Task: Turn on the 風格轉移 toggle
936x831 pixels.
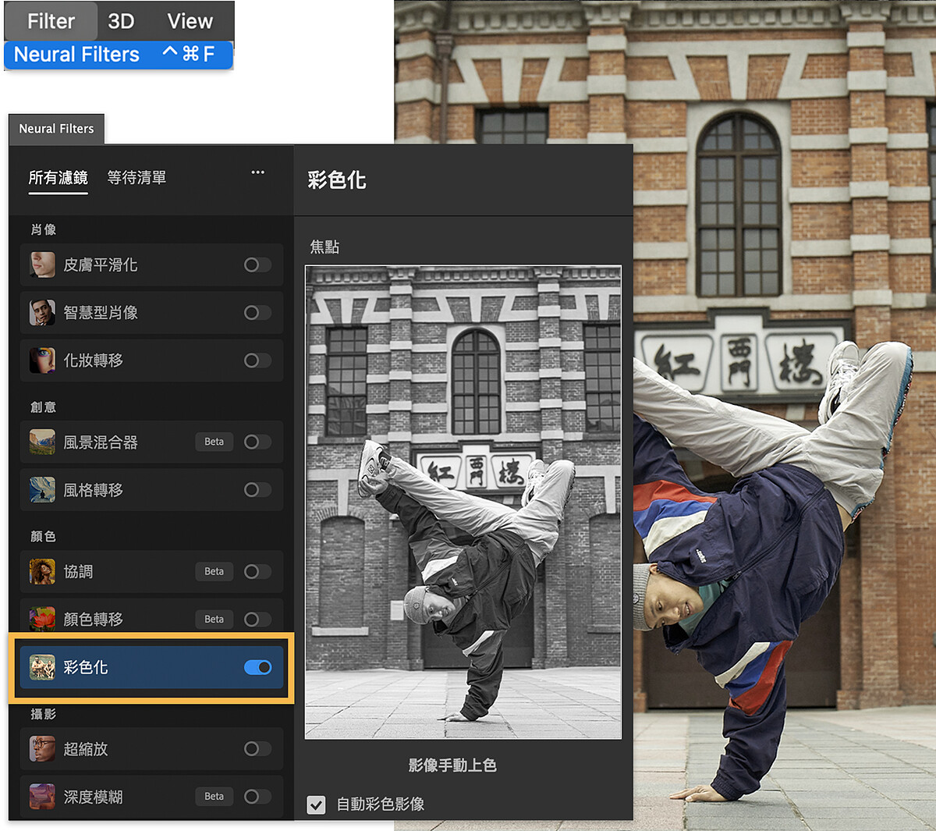Action: [257, 489]
